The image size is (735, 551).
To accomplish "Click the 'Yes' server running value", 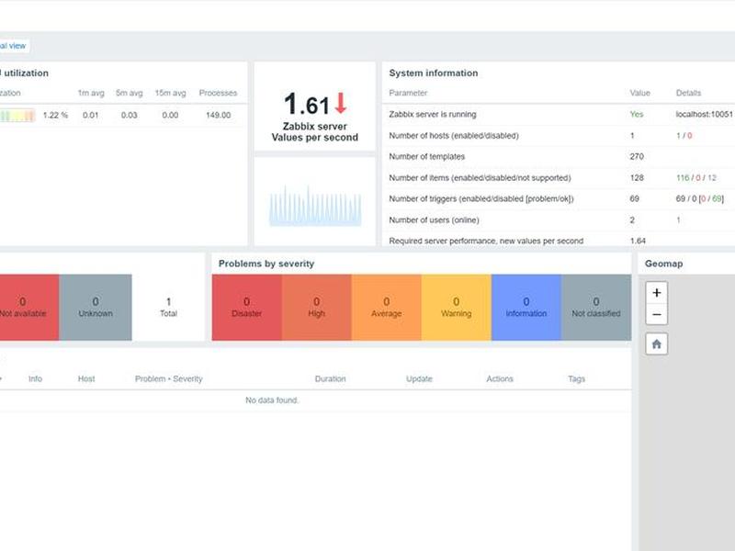I will pos(637,114).
